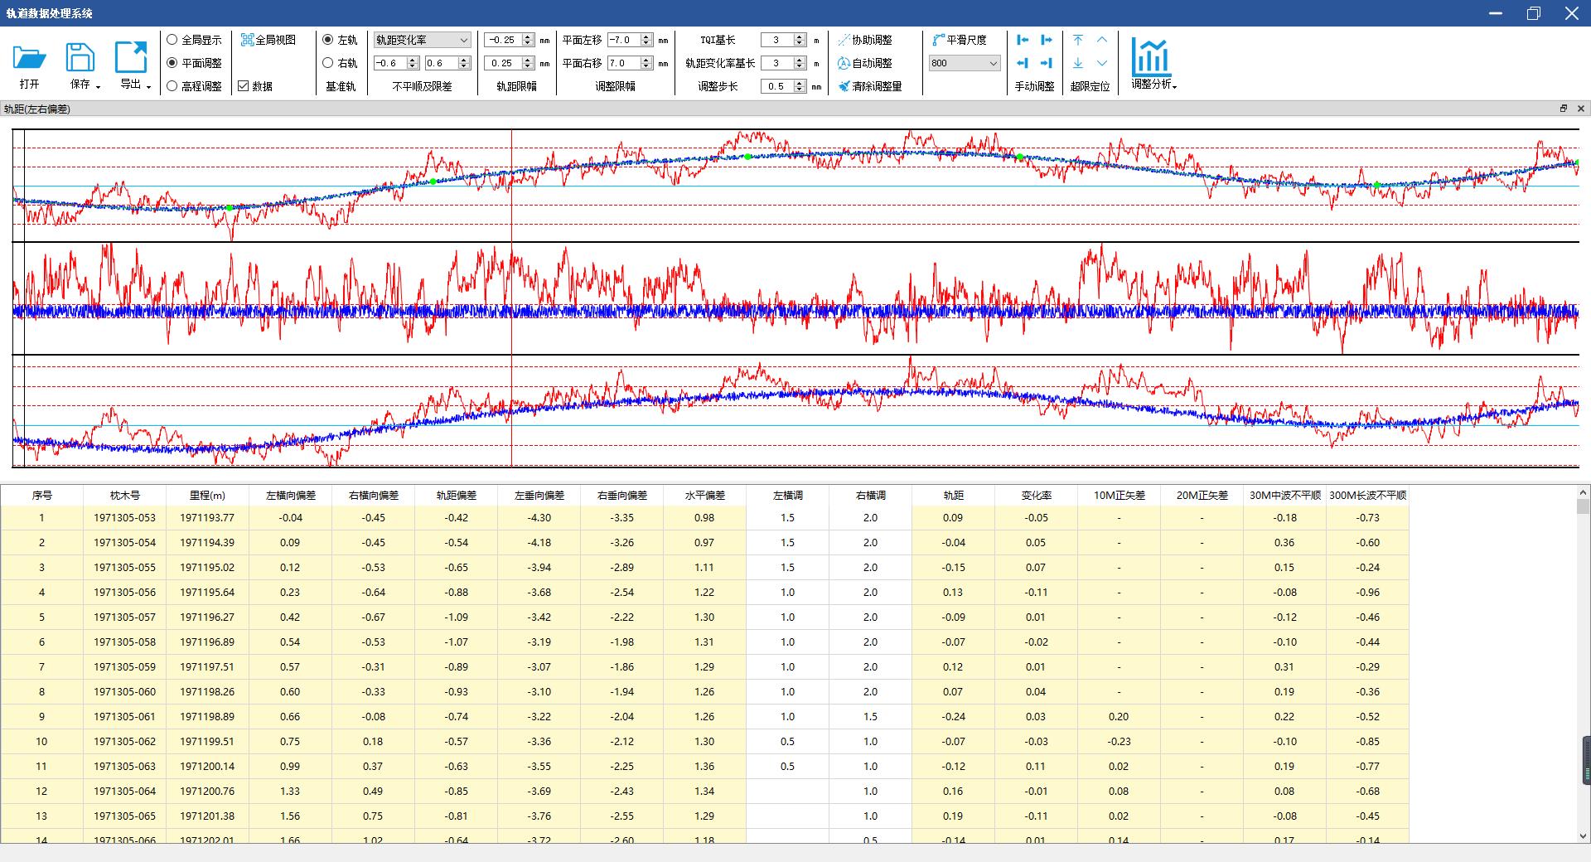Increase the -0.25 轨距限幅 spinner
Image resolution: width=1591 pixels, height=862 pixels.
[x=528, y=36]
